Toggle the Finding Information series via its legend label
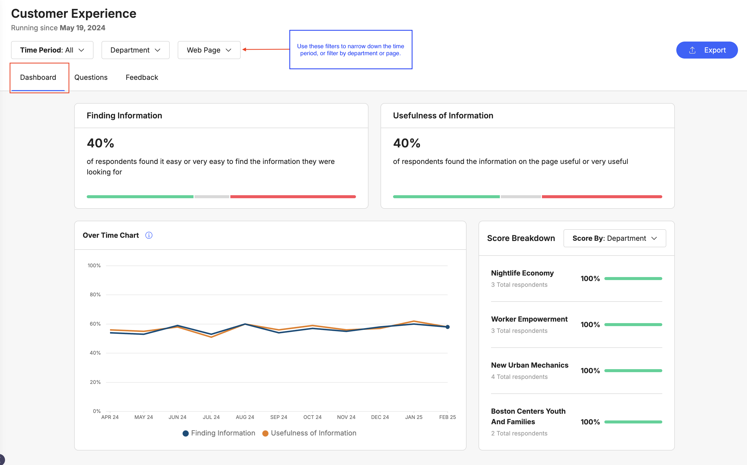This screenshot has height=465, width=747. click(x=223, y=433)
